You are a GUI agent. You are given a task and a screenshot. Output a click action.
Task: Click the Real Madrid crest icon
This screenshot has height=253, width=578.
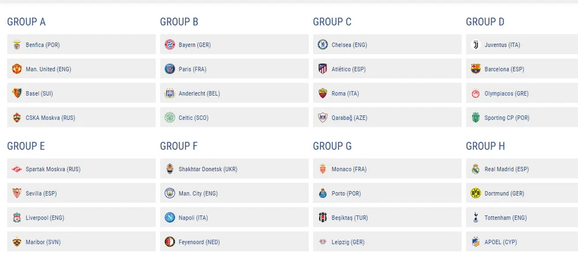tap(475, 169)
